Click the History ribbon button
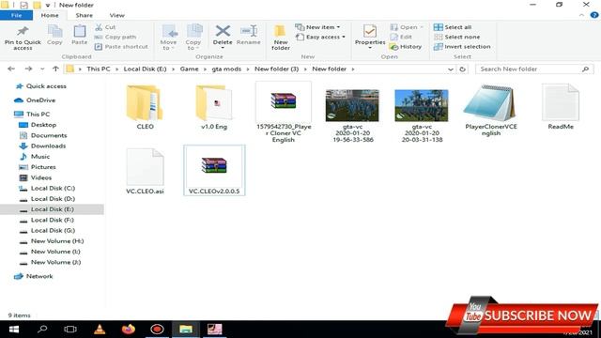Screen dimensions: 601x338 point(406,46)
